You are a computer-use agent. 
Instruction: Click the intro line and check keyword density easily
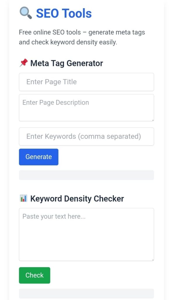[68, 42]
